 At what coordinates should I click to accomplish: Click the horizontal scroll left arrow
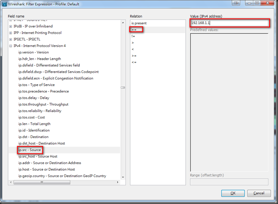click(x=11, y=182)
